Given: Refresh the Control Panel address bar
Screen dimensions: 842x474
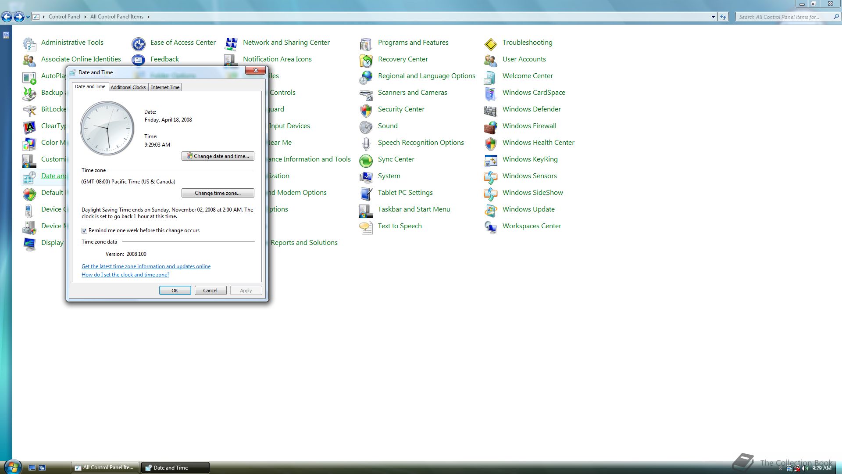Looking at the screenshot, I should pos(723,17).
